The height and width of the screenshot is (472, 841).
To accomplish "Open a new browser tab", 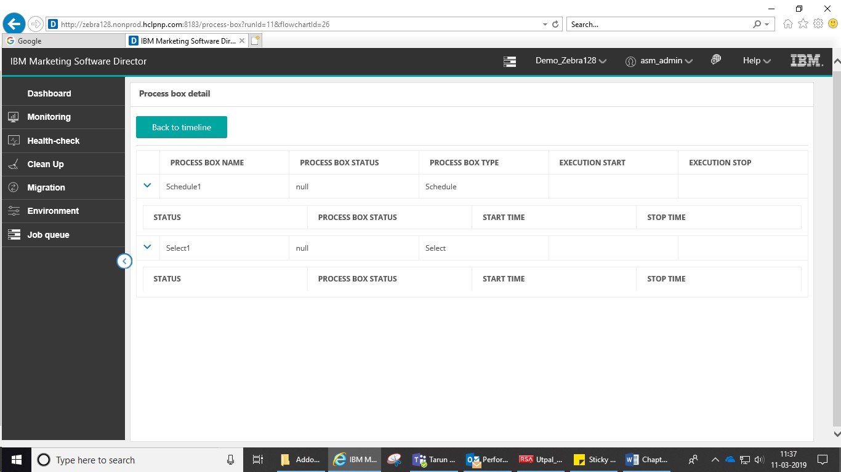I will (x=256, y=41).
